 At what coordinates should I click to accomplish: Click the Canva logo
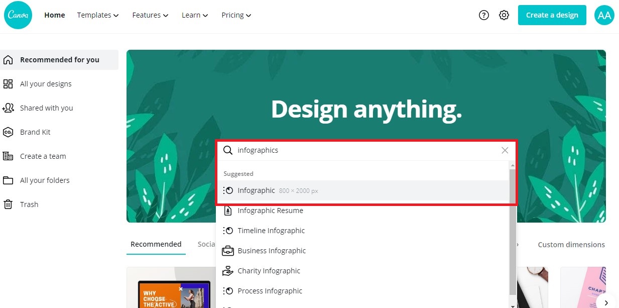click(x=18, y=15)
